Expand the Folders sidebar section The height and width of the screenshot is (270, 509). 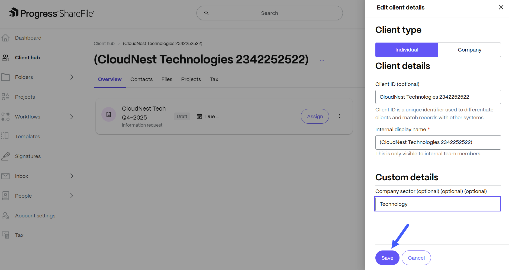point(72,77)
